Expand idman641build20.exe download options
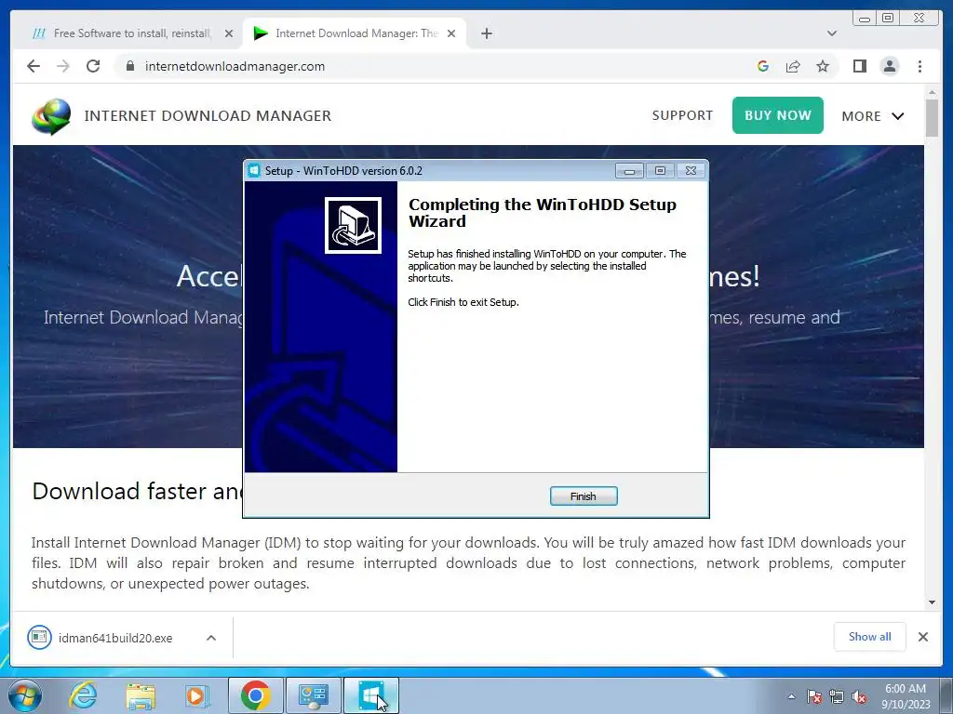Image resolution: width=953 pixels, height=714 pixels. click(x=211, y=638)
